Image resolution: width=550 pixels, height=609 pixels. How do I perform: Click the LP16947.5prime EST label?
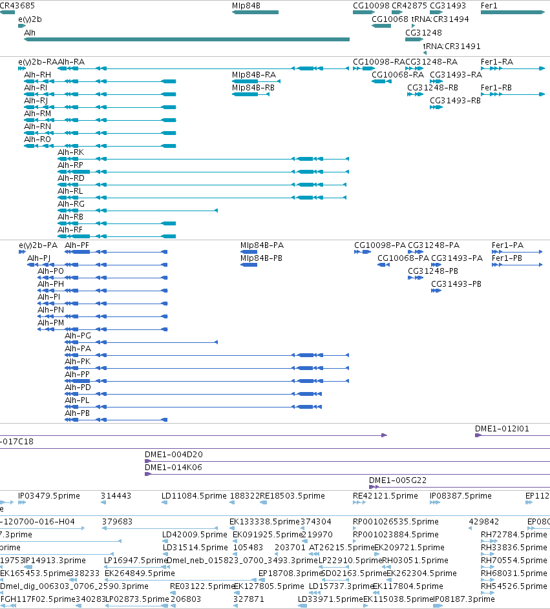click(135, 561)
